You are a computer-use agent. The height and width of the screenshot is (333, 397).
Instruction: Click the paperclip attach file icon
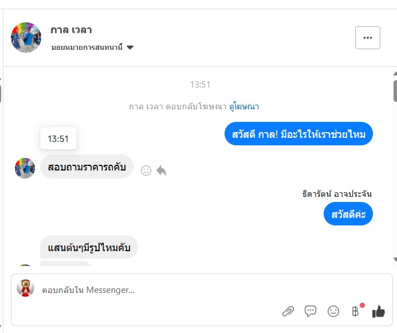click(x=288, y=311)
